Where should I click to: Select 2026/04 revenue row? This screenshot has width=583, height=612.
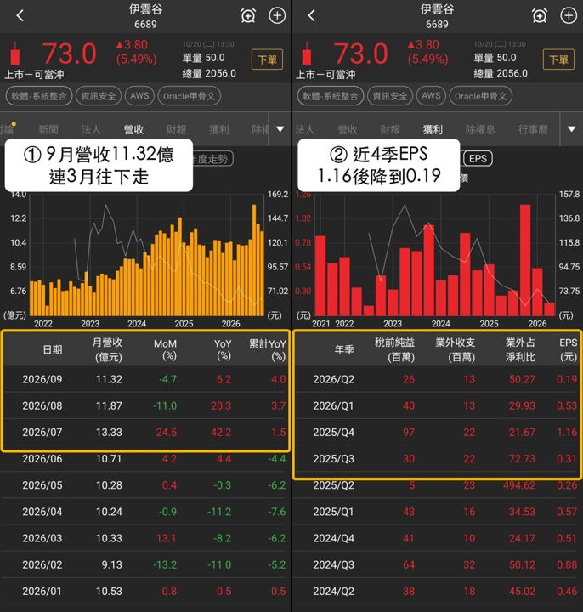tap(145, 512)
